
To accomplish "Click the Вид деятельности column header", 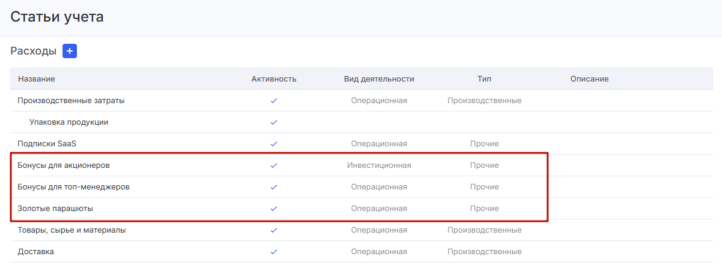I will [379, 79].
